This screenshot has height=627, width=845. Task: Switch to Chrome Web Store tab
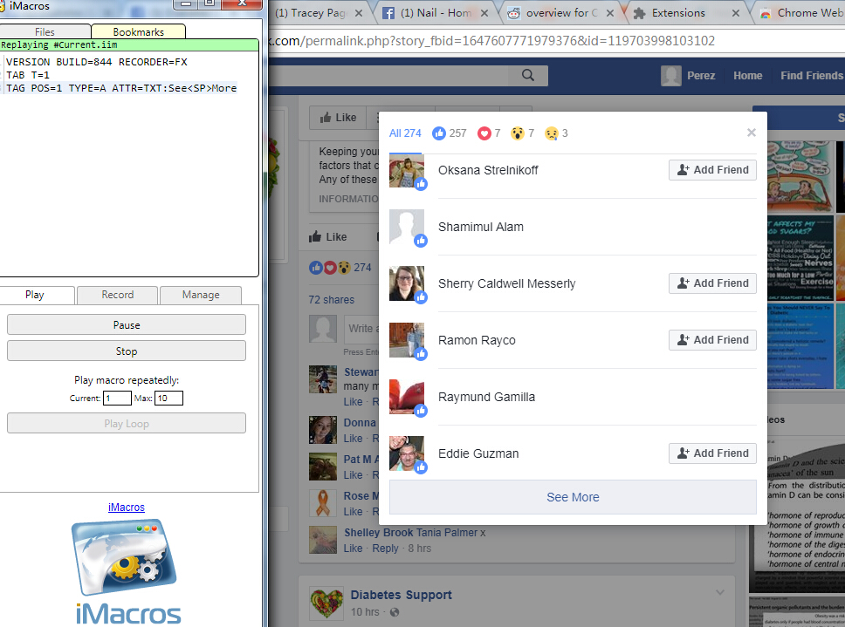pyautogui.click(x=801, y=13)
